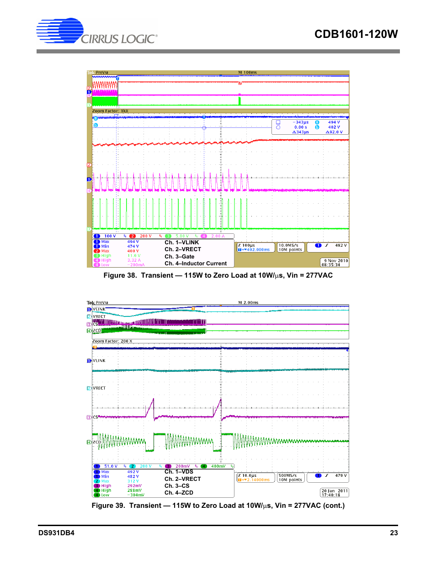436x564 pixels.
Task: Click the 'Ch. 3–CS' legend entry
Action: click(177, 486)
